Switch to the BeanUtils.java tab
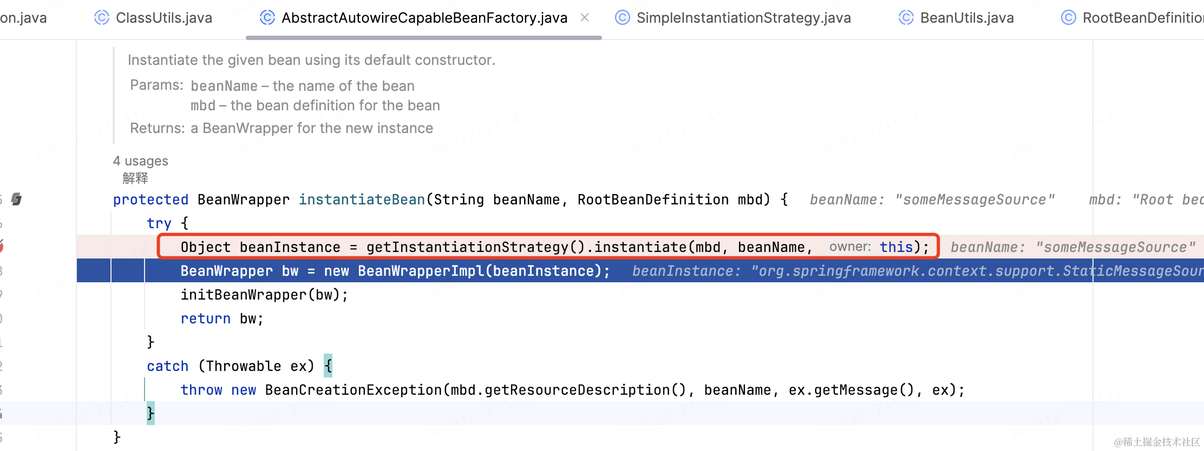Screen dimensions: 1204x451 [967, 18]
